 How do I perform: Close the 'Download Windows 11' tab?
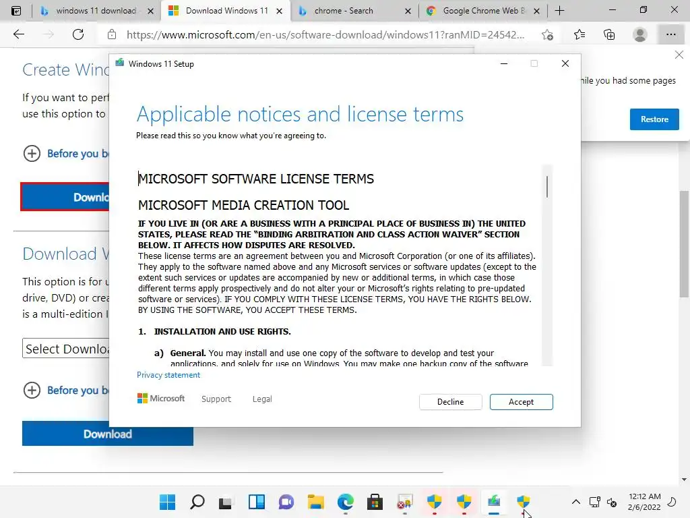279,11
